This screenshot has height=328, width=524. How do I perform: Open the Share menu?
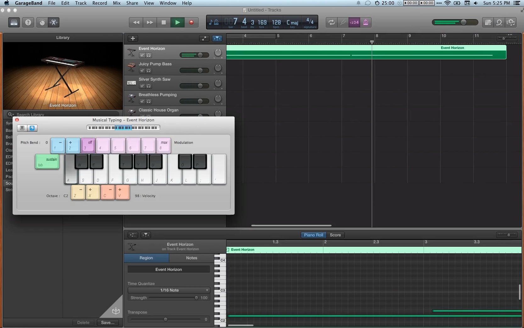point(132,3)
